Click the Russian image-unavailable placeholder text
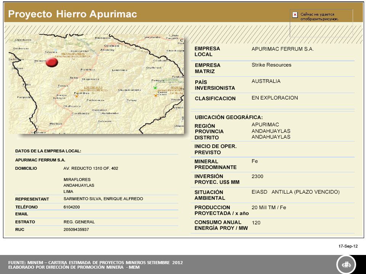The height and width of the screenshot is (274, 366). click(x=319, y=16)
